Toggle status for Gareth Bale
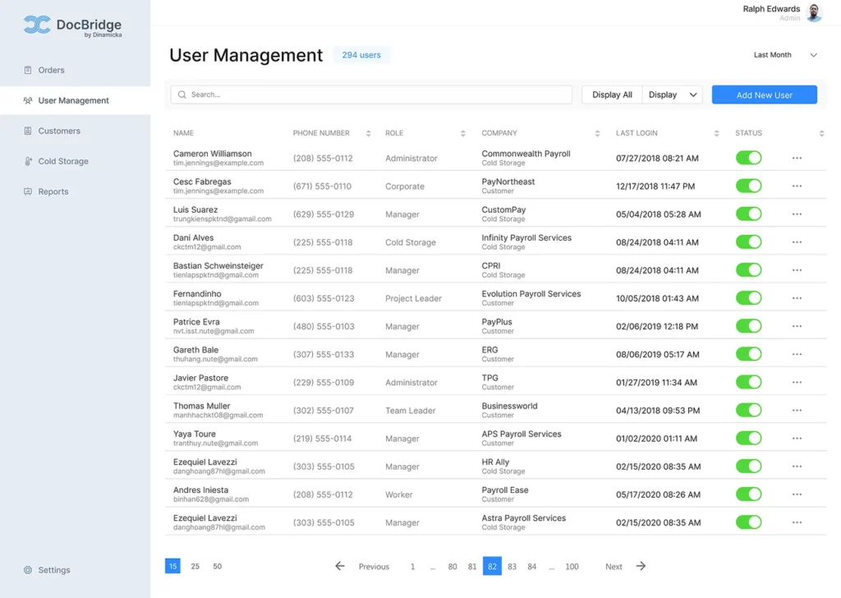The width and height of the screenshot is (841, 598). [x=749, y=354]
